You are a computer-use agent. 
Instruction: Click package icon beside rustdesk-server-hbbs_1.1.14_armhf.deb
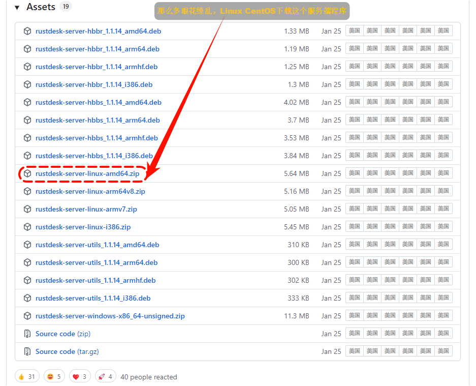(27, 138)
